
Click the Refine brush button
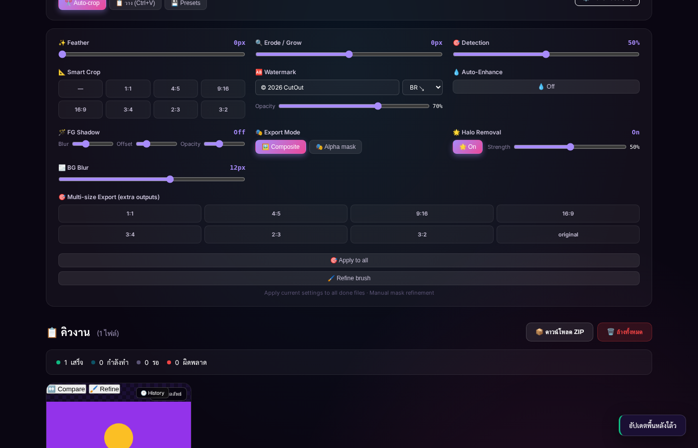[349, 278]
